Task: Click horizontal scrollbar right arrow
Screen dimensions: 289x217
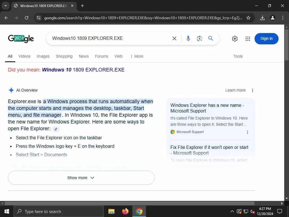Action: (282, 203)
